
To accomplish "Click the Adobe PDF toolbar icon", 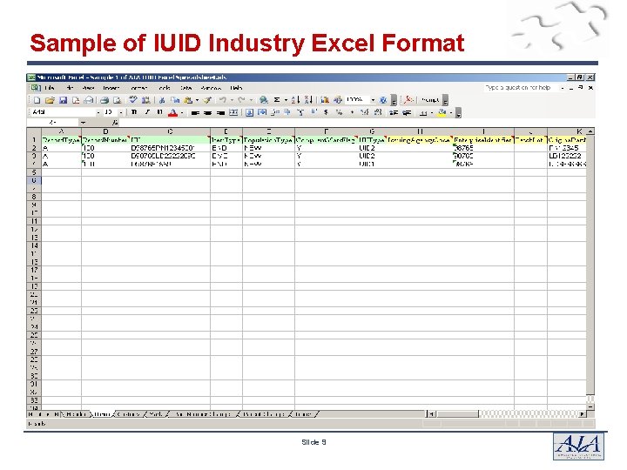I will [408, 100].
